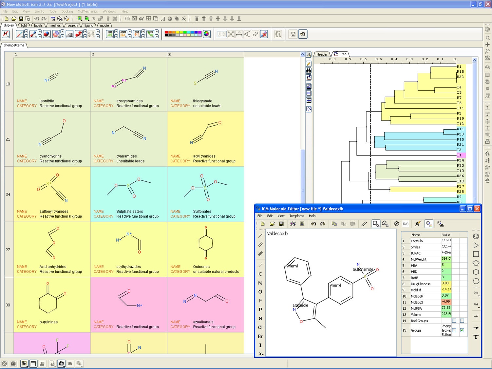Switch to the Header tab

click(322, 54)
